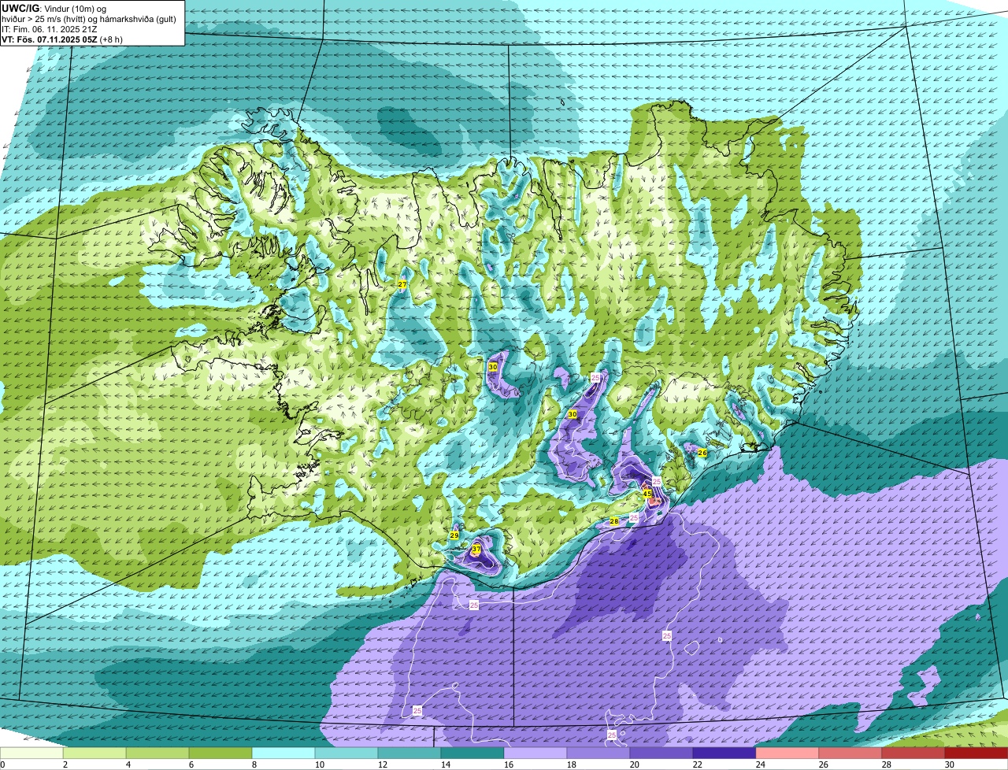Click the "IT: Fim. 06. 11. 2025 21Z" line
Screen dimensions: 1008x770
(50, 29)
